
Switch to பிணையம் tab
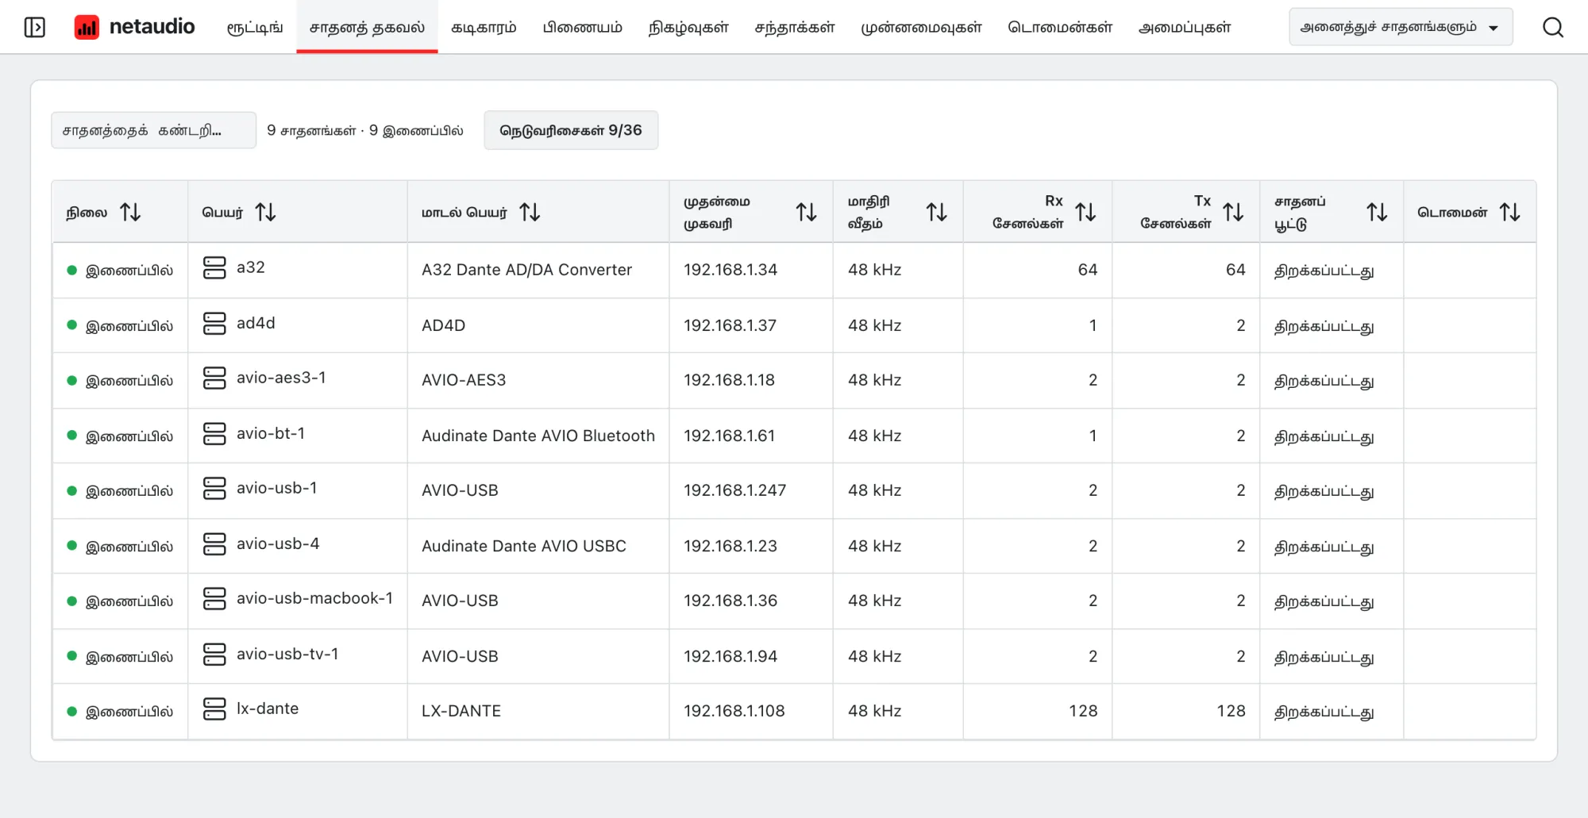(582, 27)
